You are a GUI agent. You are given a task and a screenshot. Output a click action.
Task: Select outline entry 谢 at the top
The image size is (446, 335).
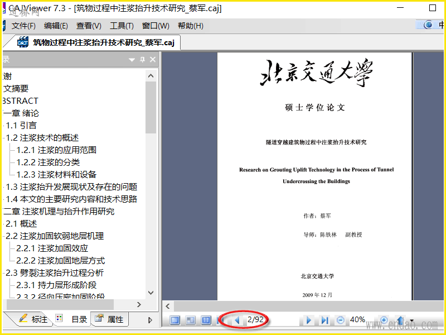coord(7,76)
